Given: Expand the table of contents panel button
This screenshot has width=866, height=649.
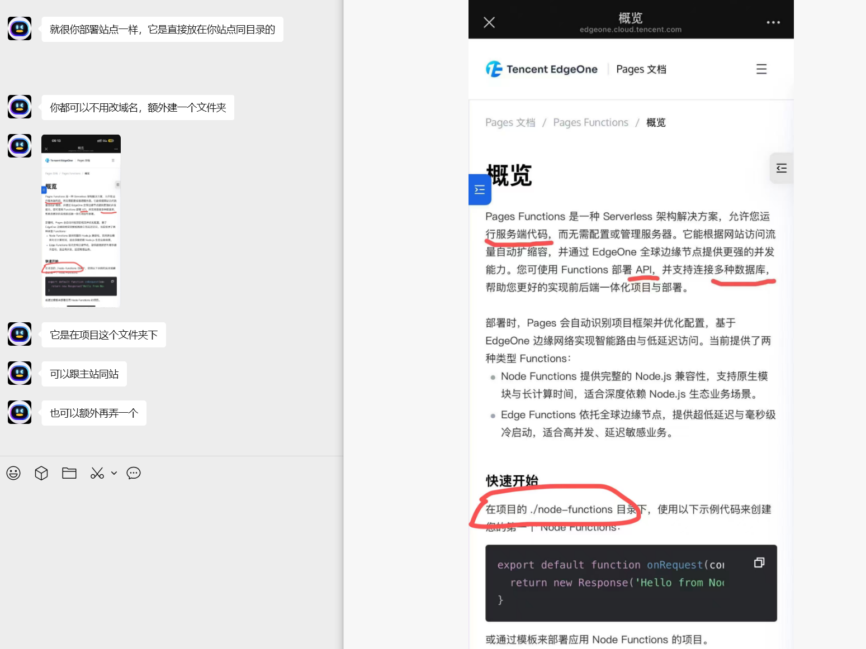Looking at the screenshot, I should 781,168.
